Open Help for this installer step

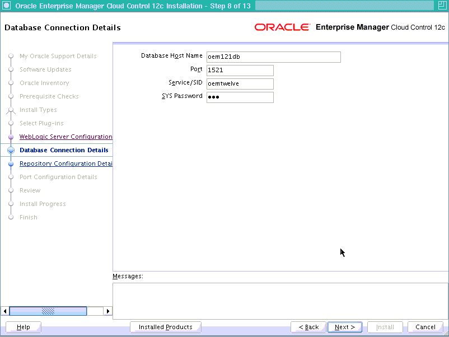pyautogui.click(x=24, y=327)
